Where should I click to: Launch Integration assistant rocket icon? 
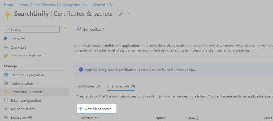(6, 56)
